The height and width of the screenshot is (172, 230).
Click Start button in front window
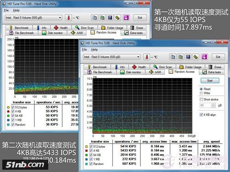[x=210, y=81]
